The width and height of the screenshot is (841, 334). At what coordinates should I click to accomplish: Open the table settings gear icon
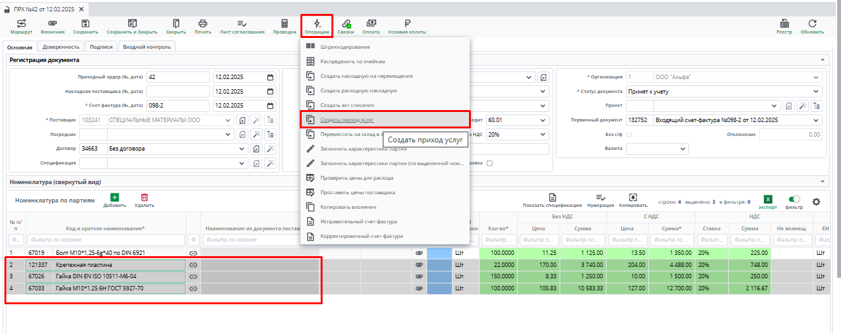(x=816, y=202)
